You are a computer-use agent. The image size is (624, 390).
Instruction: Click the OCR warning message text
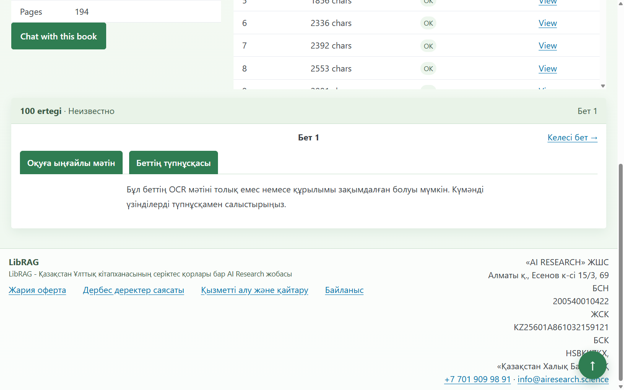pos(305,197)
